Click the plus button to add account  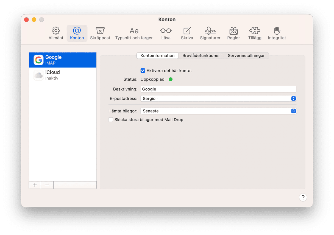pos(35,185)
